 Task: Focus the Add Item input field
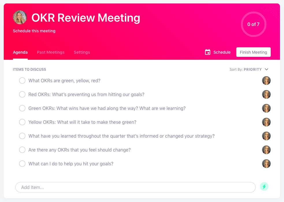(x=135, y=187)
